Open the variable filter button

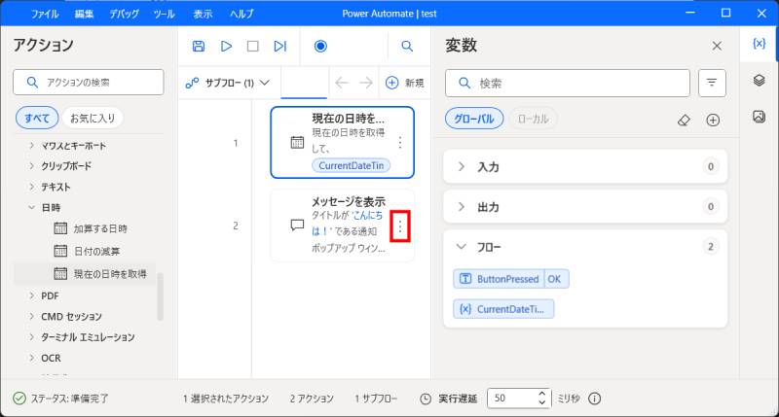(712, 83)
